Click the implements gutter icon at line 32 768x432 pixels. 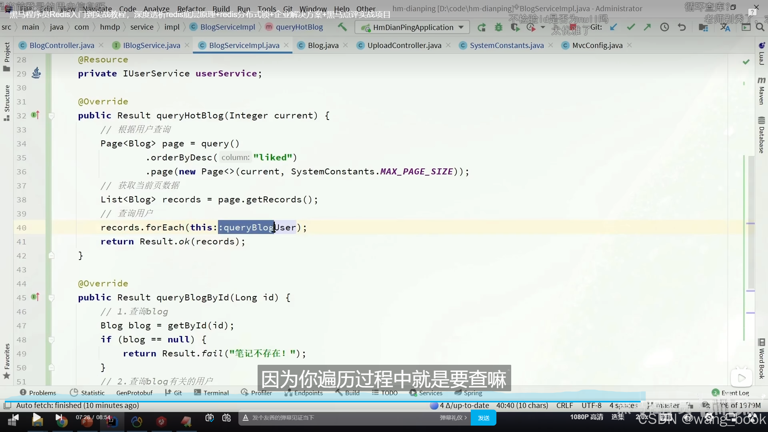tap(35, 115)
